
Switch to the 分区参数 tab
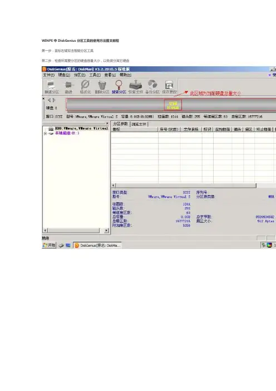(x=121, y=124)
